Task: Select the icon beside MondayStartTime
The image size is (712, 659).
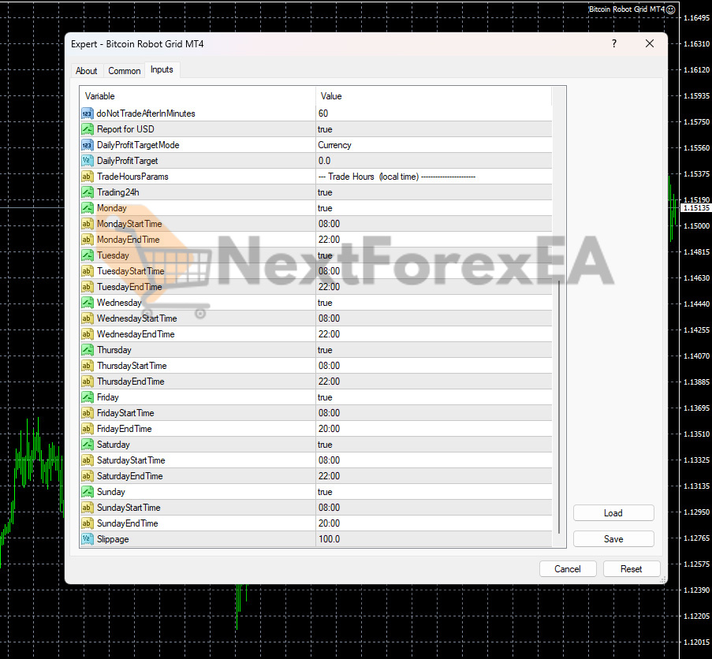Action: pyautogui.click(x=88, y=224)
